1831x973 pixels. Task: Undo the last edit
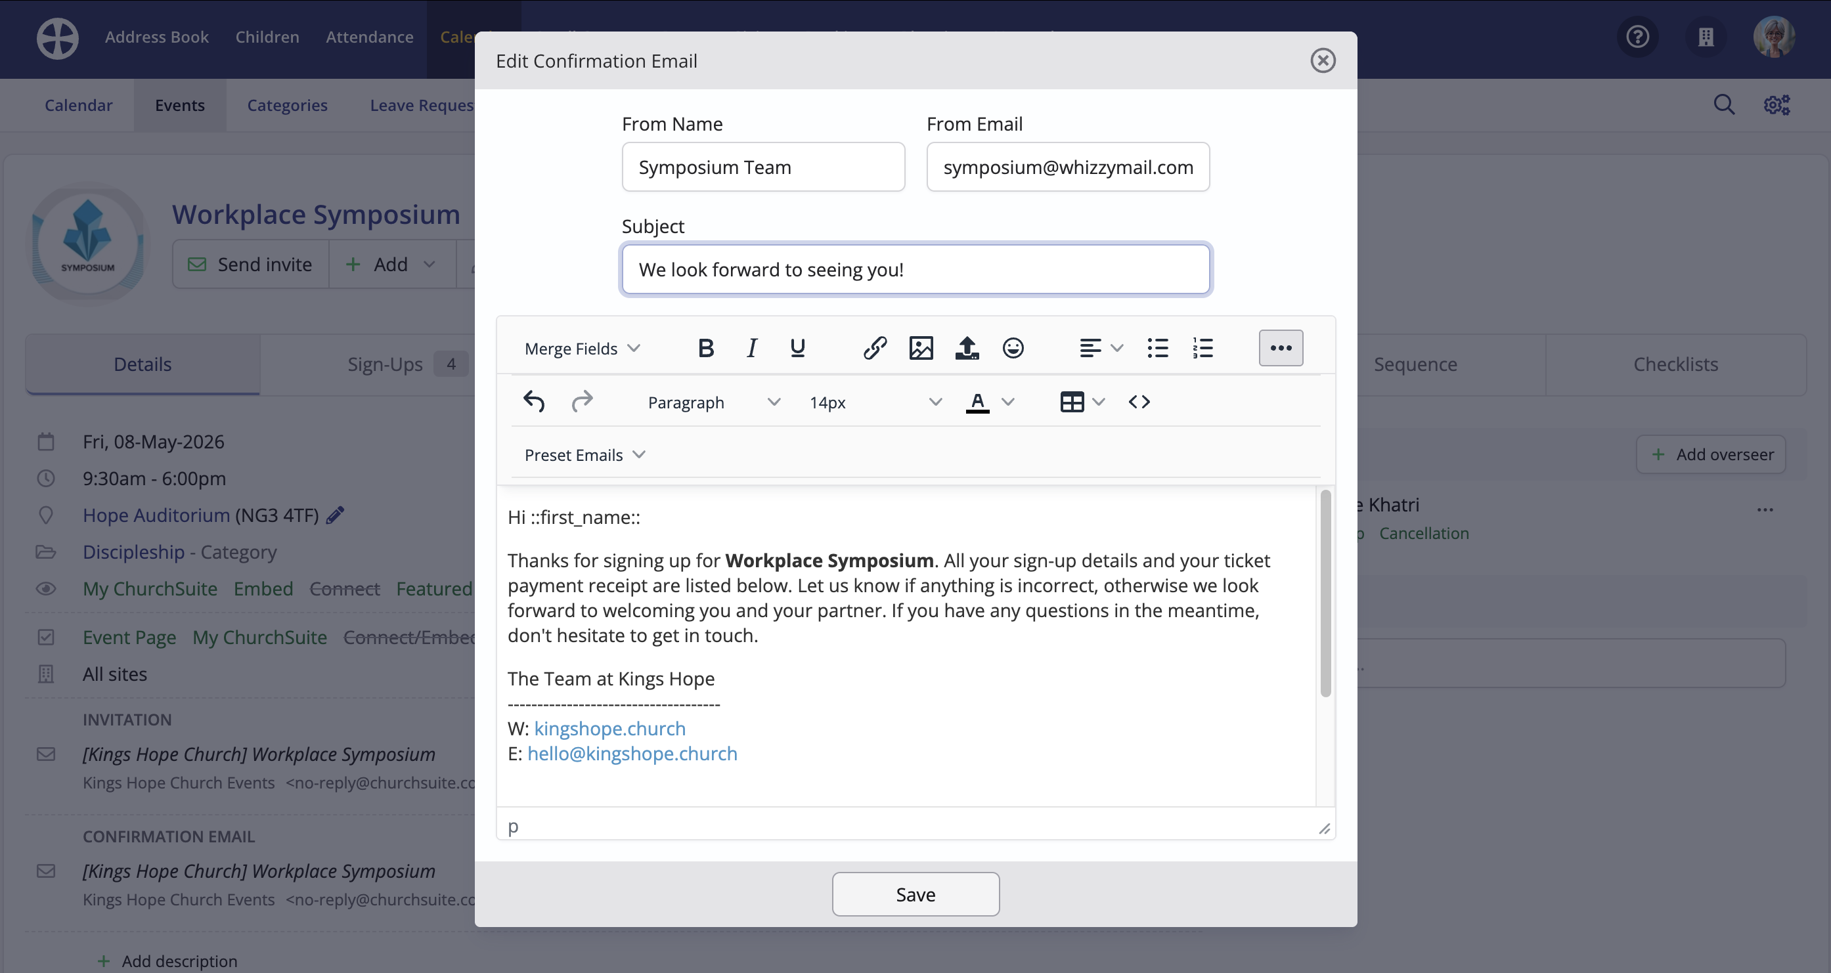pos(534,402)
